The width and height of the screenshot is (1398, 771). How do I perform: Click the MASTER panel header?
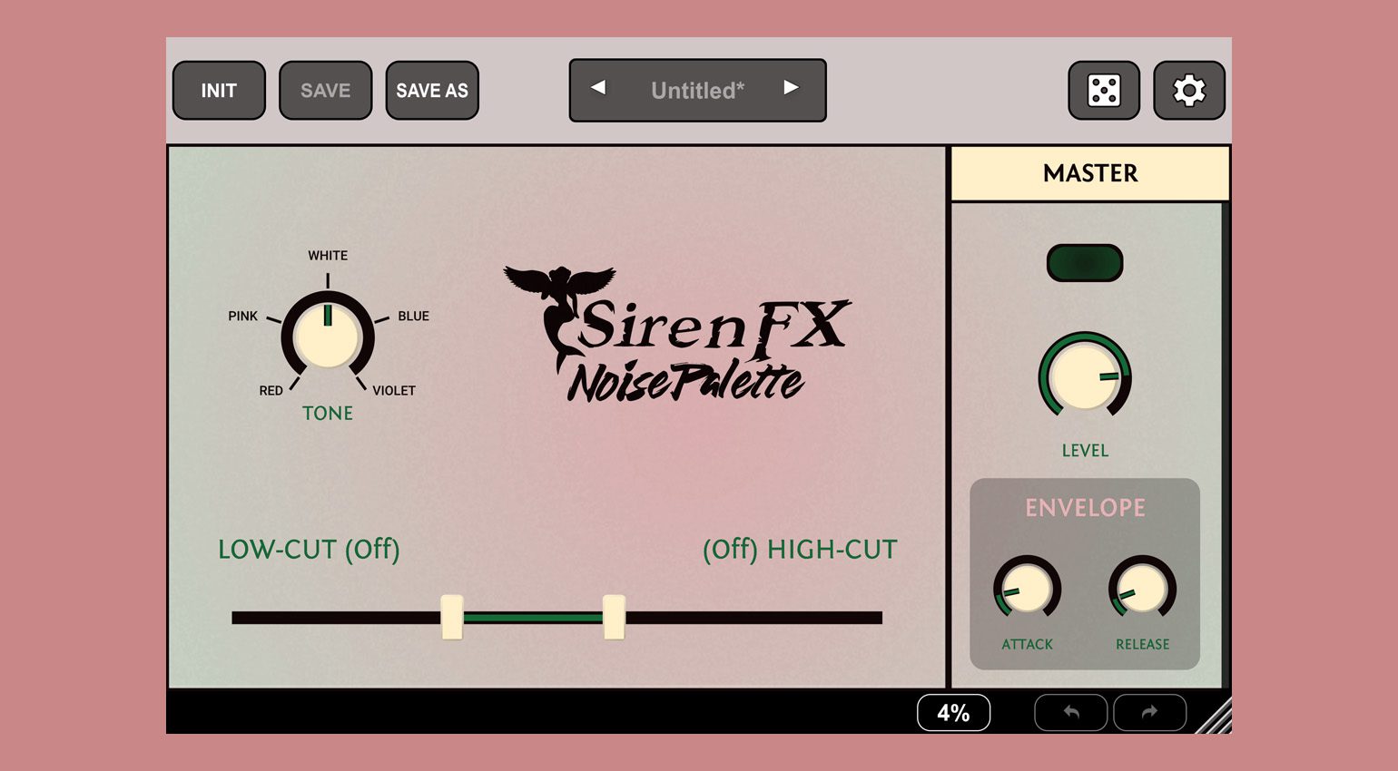click(x=1090, y=173)
